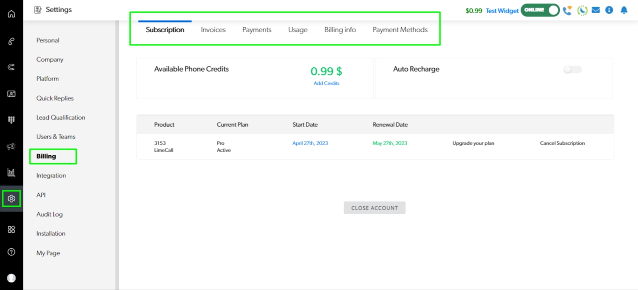Open the notifications bell icon
The height and width of the screenshot is (290, 638).
point(623,10)
